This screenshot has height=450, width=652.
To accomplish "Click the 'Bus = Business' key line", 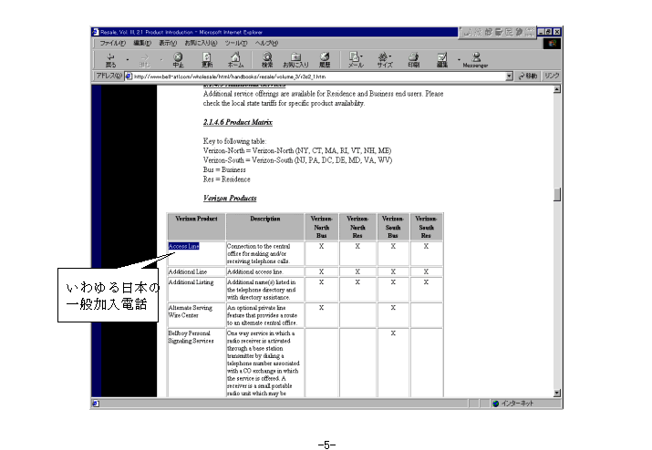I will pos(224,170).
